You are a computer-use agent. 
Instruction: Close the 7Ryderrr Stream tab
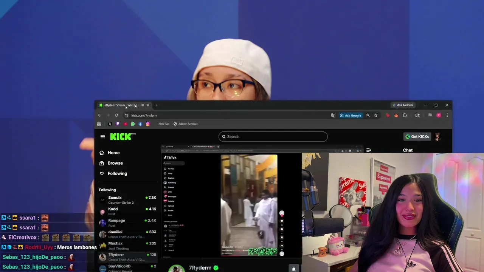click(x=148, y=105)
